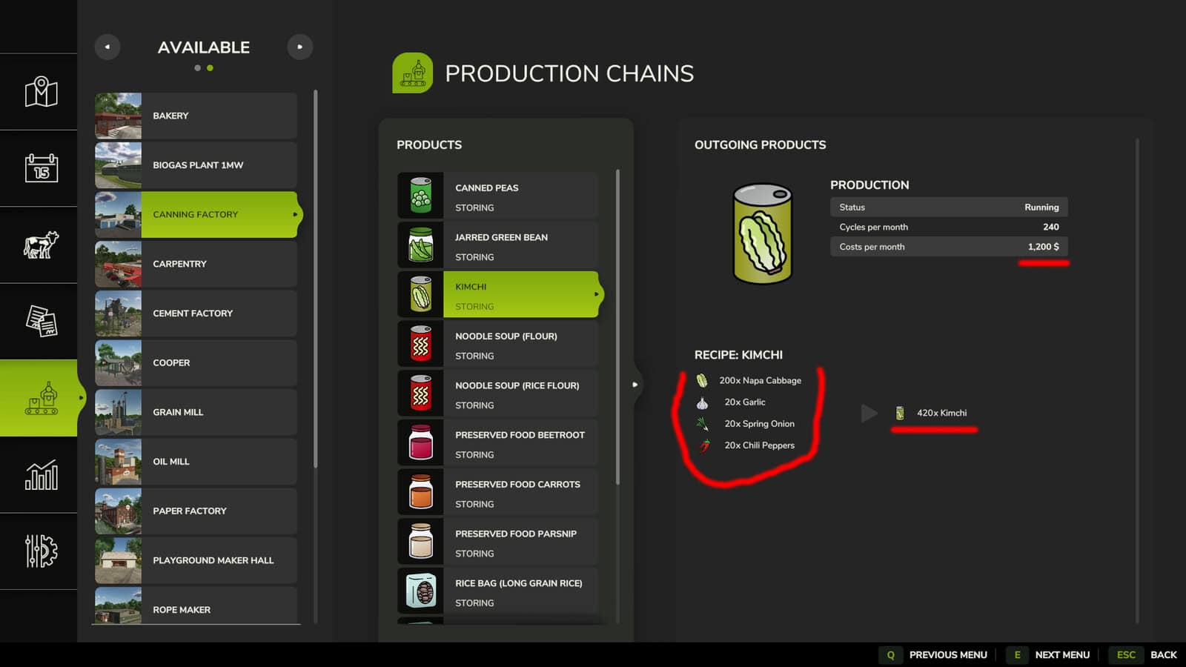Click the products list scrollbar

[617, 326]
